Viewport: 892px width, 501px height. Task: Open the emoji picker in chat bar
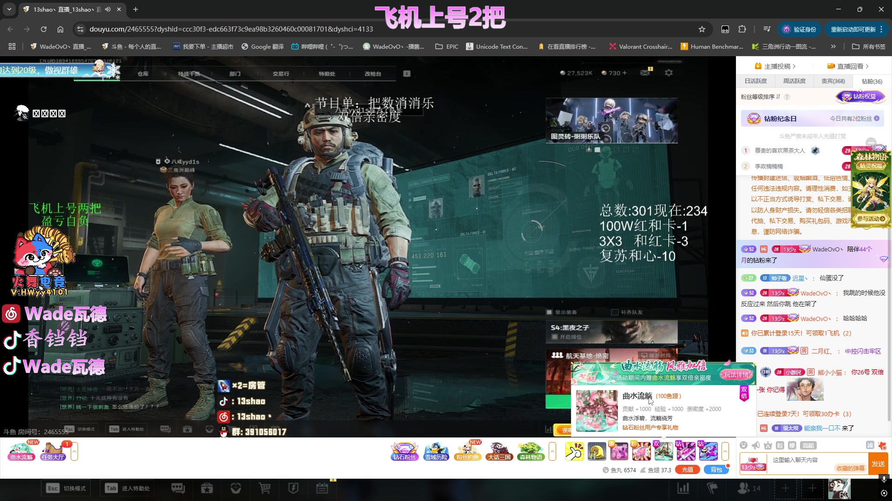743,445
